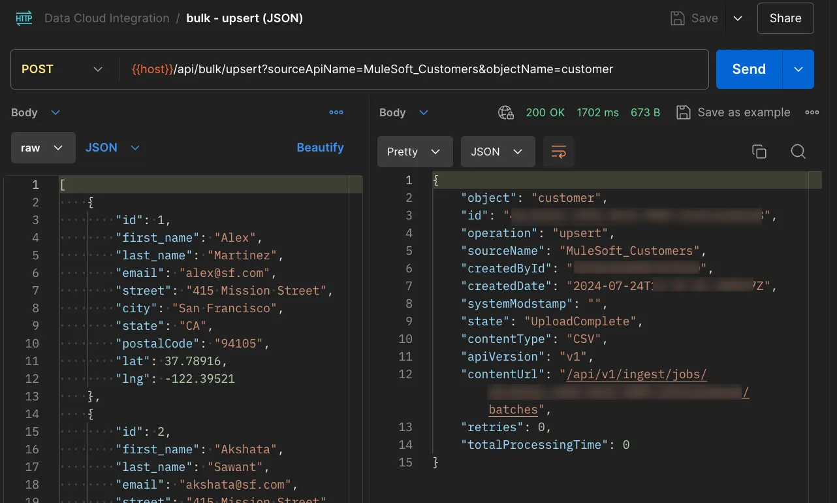
Task: Click the "akshata@sf.com" email value
Action: point(235,485)
